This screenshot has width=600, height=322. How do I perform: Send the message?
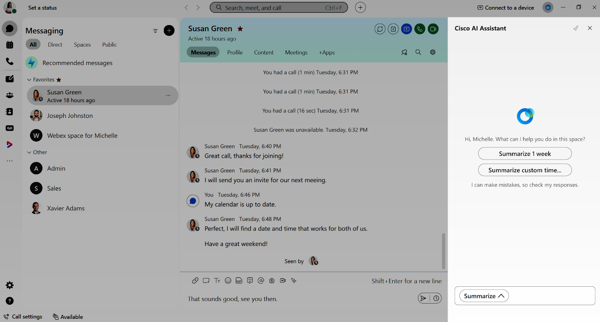coord(424,298)
